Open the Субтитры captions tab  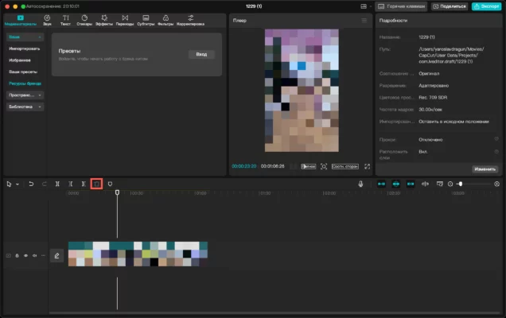pos(146,21)
